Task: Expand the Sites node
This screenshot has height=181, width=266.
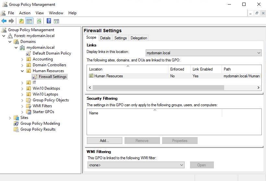Action: pos(10,118)
